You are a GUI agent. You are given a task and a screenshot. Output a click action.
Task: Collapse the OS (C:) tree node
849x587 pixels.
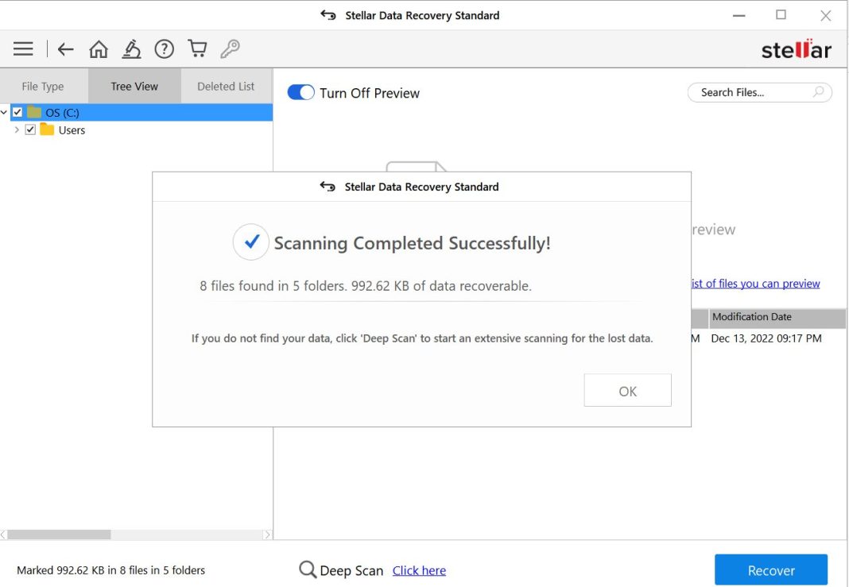pos(6,112)
